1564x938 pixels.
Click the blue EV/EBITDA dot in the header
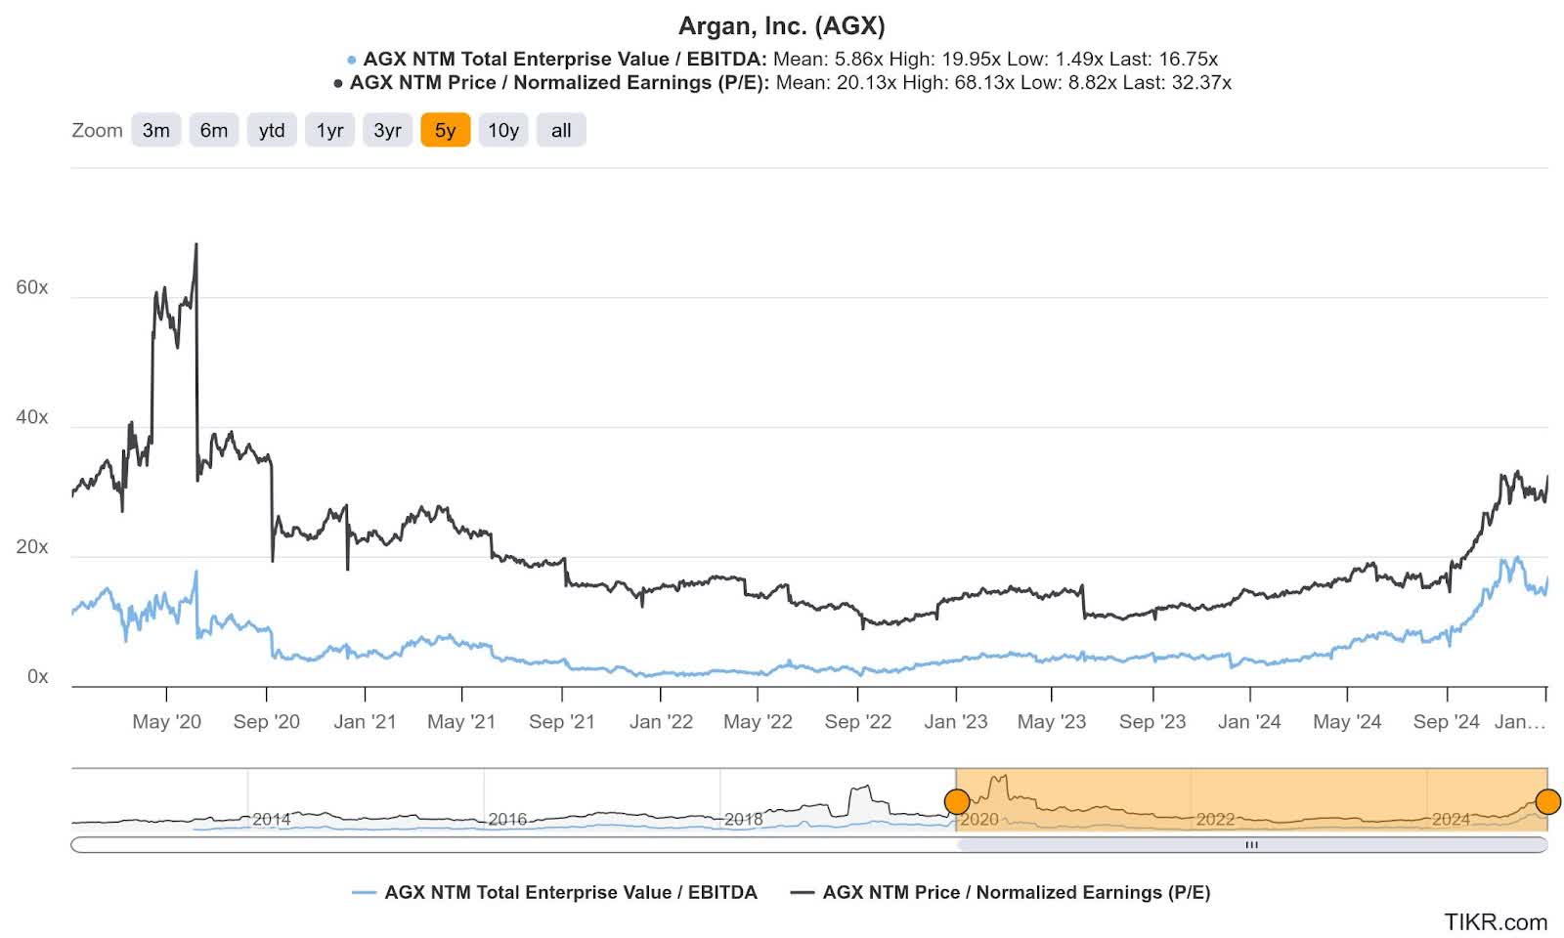(x=349, y=59)
